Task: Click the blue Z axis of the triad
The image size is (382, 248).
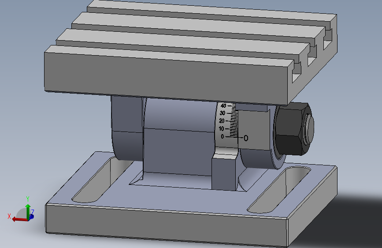Action: pyautogui.click(x=31, y=216)
